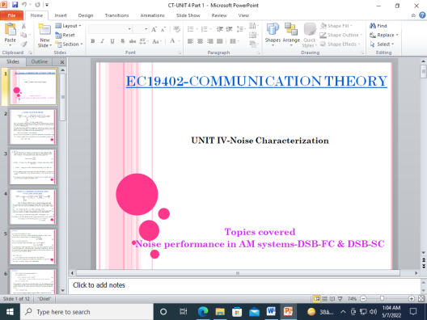Open the Shapes gallery

click(273, 35)
